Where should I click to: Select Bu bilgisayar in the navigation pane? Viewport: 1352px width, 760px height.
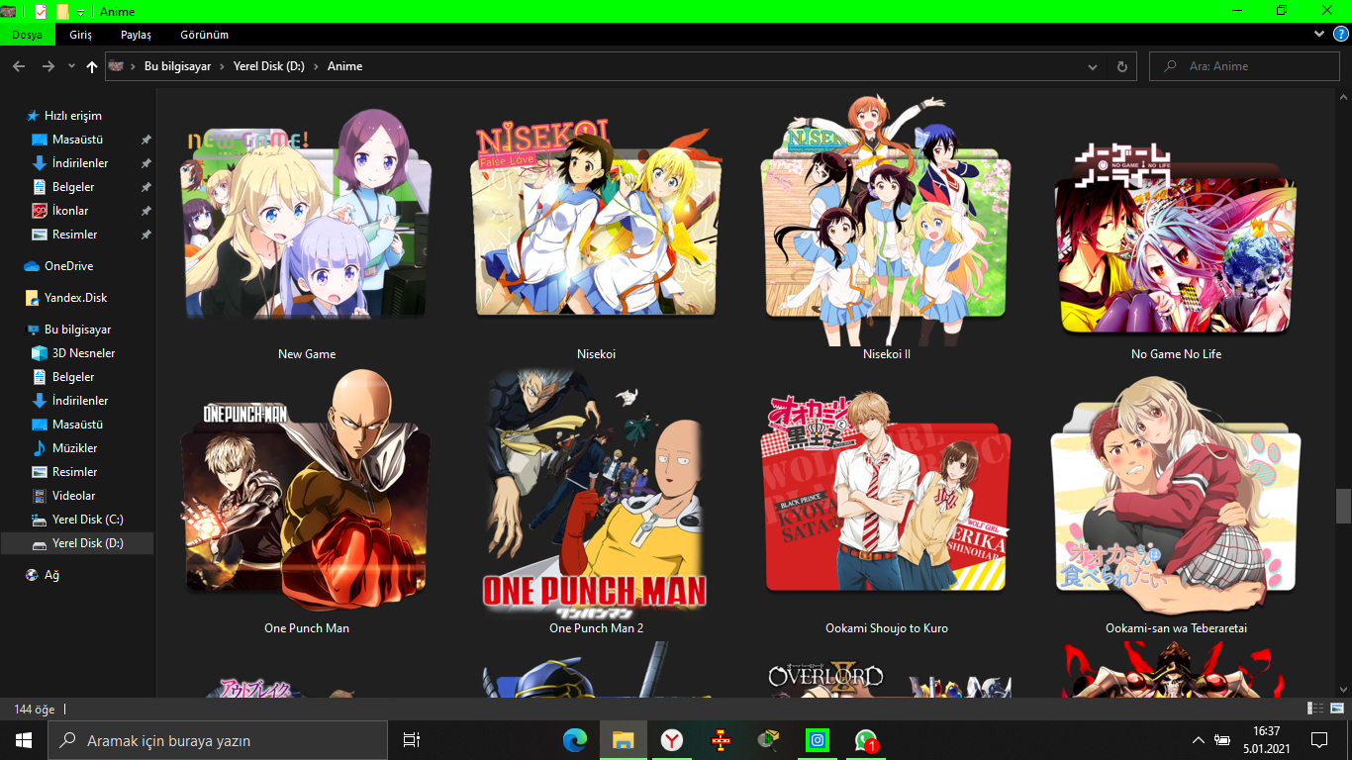(x=77, y=330)
